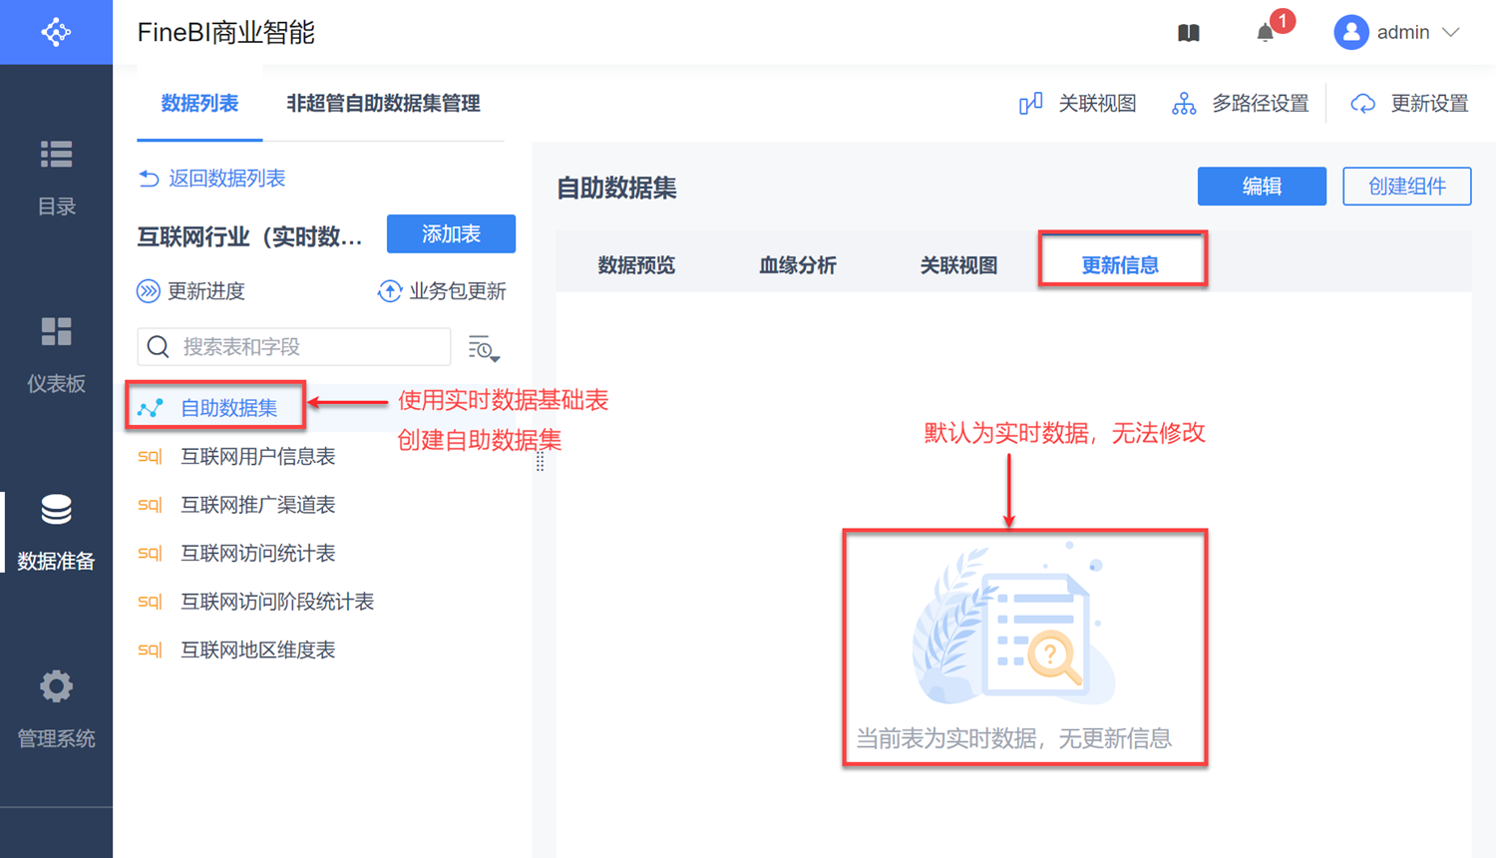Click the FineBI商业智能 title text
Screen dimensions: 1496x858
point(226,33)
